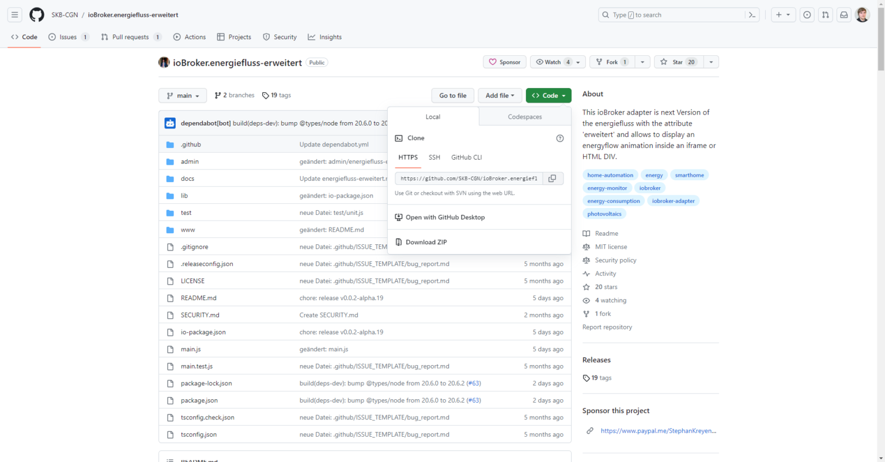The height and width of the screenshot is (462, 885).
Task: Open your pull requests icon in the header
Action: [x=825, y=14]
